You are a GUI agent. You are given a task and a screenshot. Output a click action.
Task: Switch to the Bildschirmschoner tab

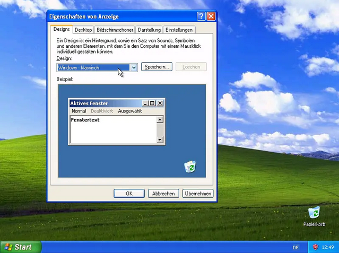tap(115, 30)
